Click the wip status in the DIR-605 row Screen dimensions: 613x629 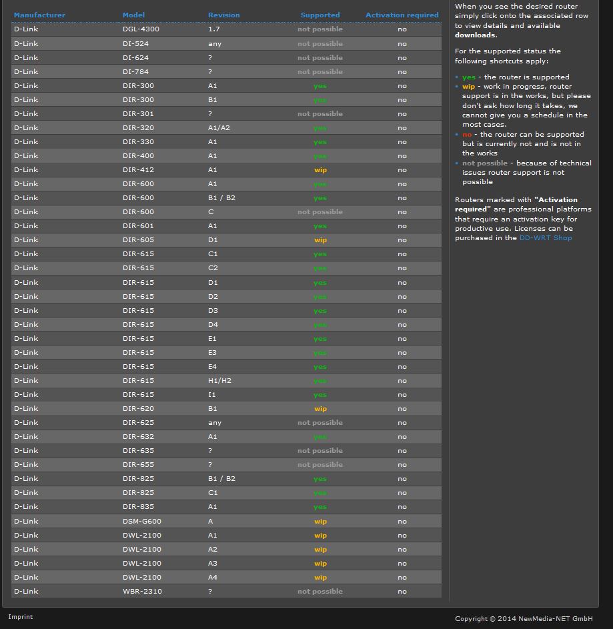[x=320, y=240]
